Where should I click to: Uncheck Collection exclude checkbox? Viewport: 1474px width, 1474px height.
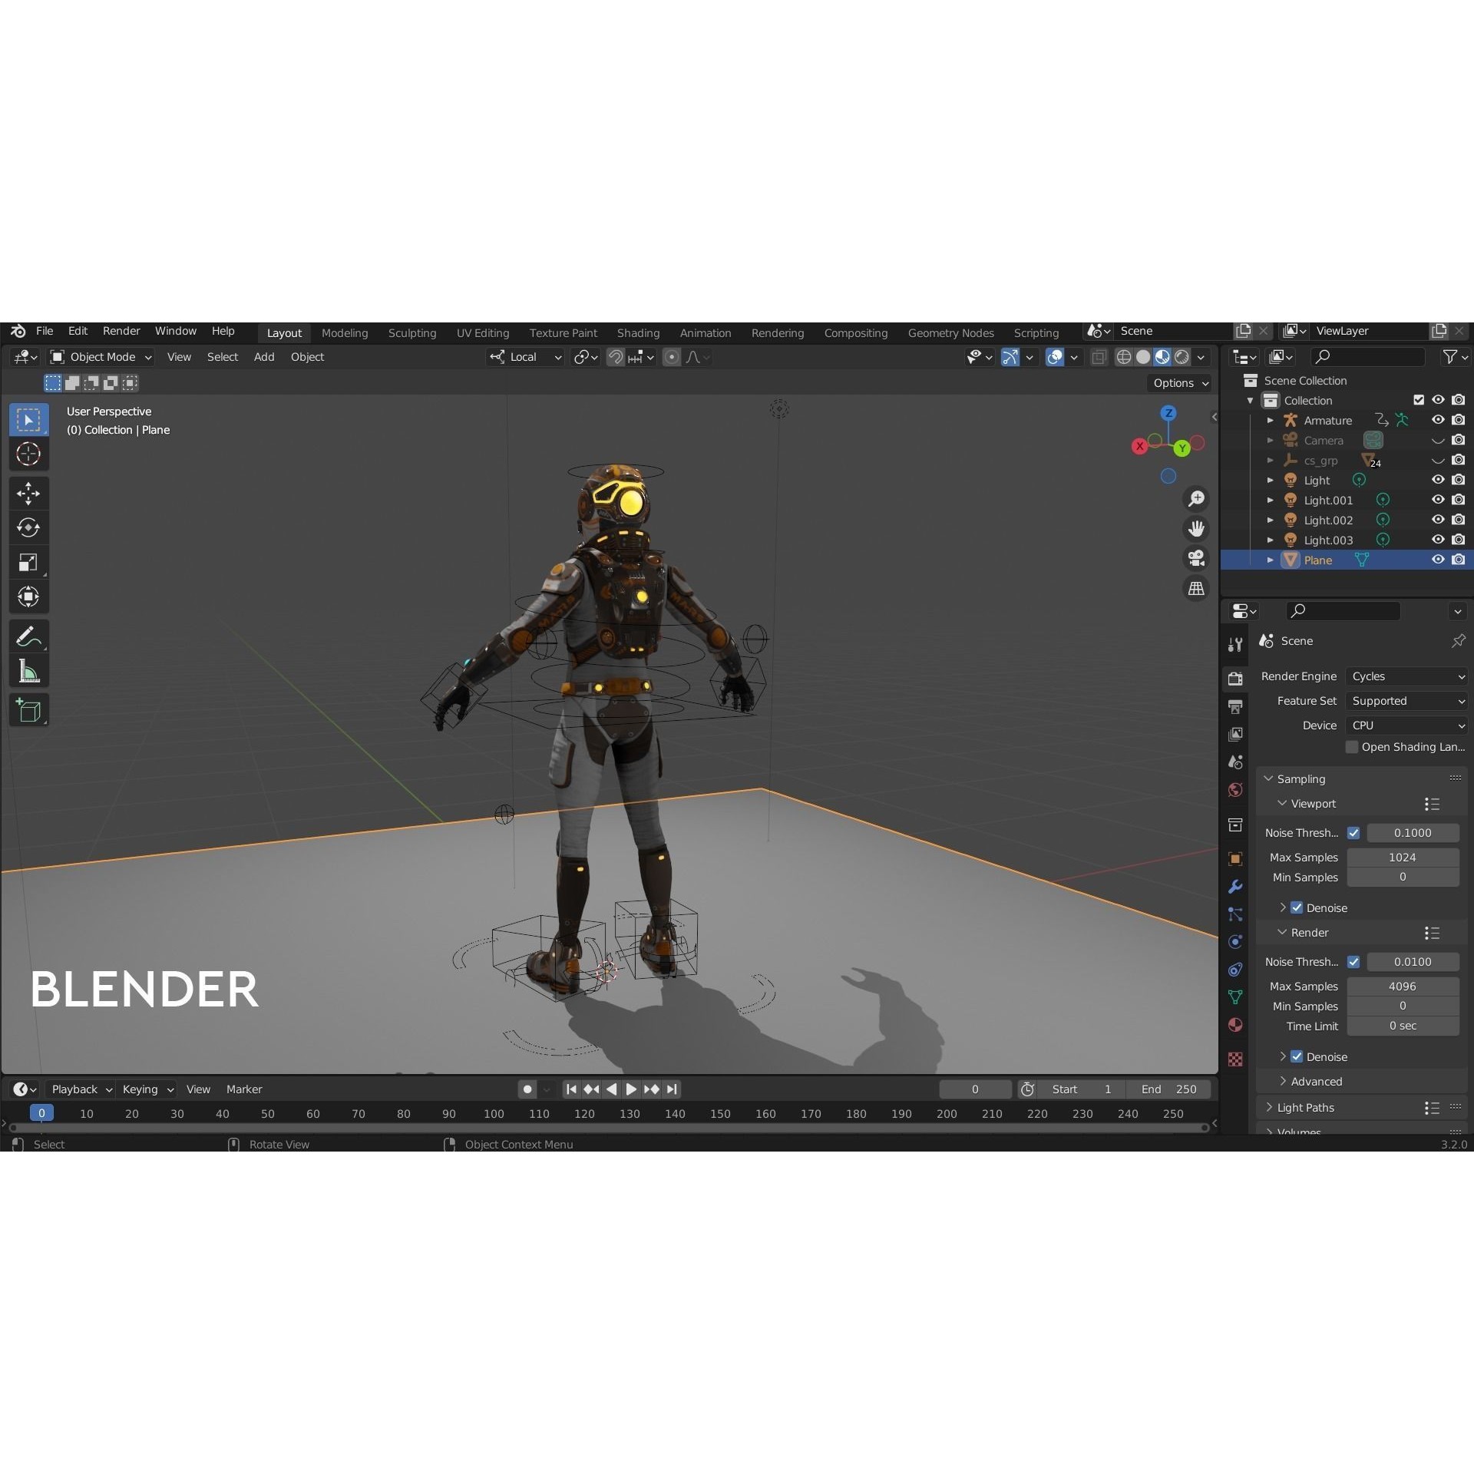[1419, 400]
